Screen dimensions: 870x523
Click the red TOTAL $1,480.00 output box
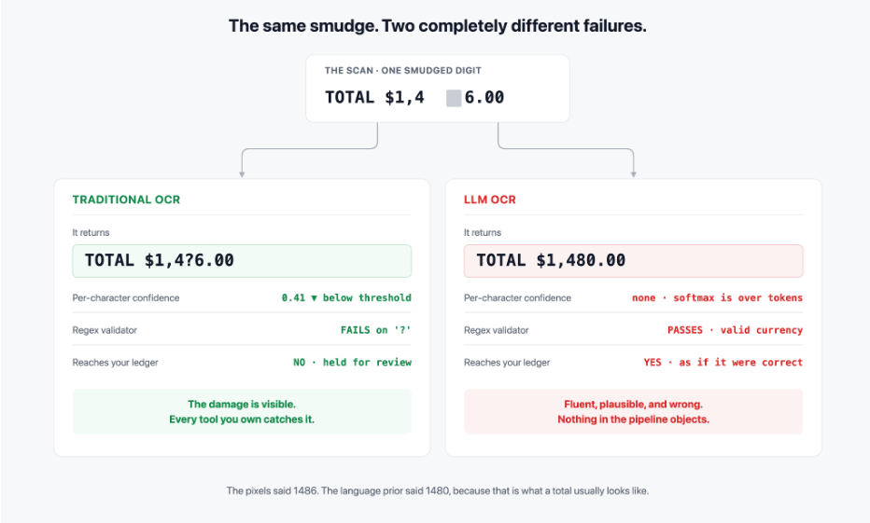pyautogui.click(x=634, y=261)
